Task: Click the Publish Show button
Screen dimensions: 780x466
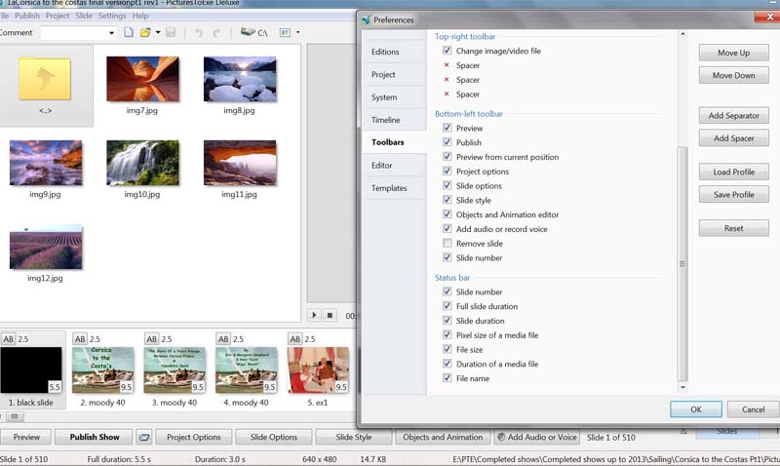Action: [x=94, y=437]
